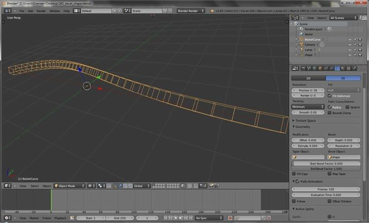
Task: Toggle the timeline auto-keyframe record button
Action: [230, 218]
